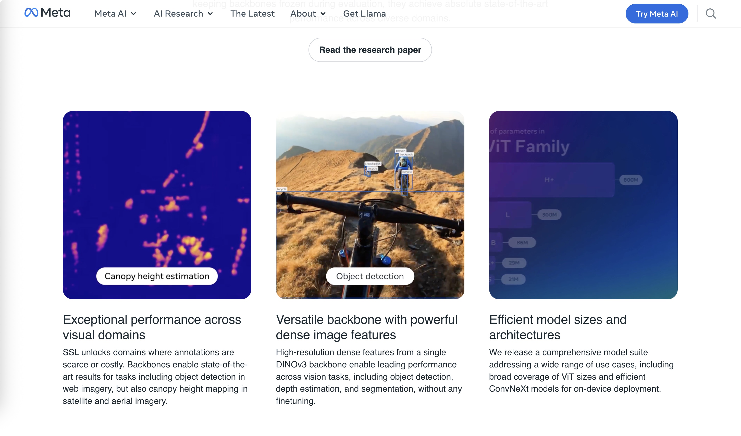Click the 300M parameter badge
The image size is (741, 436).
click(549, 215)
